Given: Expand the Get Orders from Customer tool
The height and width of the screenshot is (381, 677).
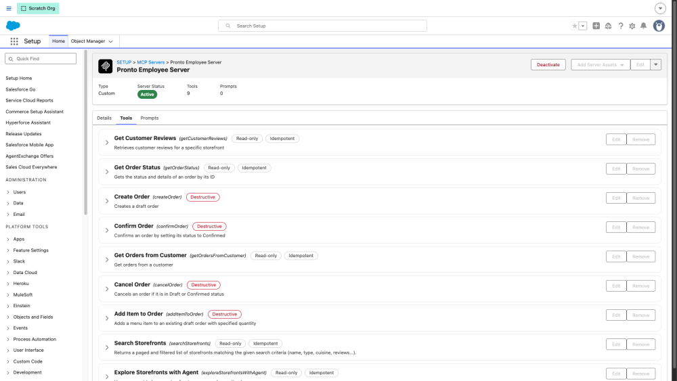Looking at the screenshot, I should pyautogui.click(x=107, y=260).
